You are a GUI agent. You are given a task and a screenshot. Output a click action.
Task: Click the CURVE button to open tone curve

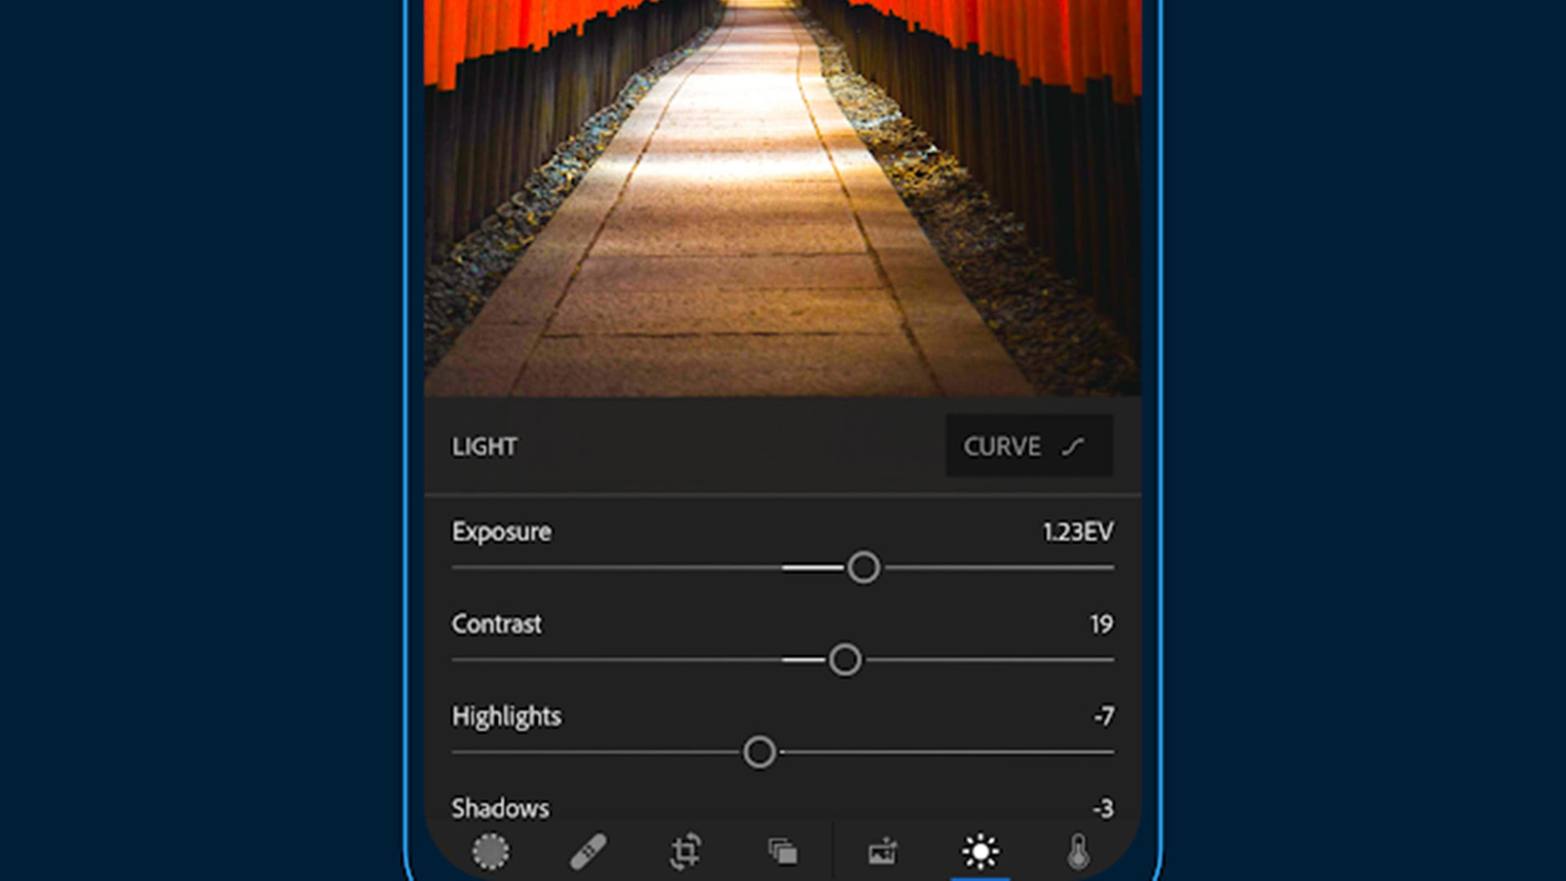[1022, 446]
